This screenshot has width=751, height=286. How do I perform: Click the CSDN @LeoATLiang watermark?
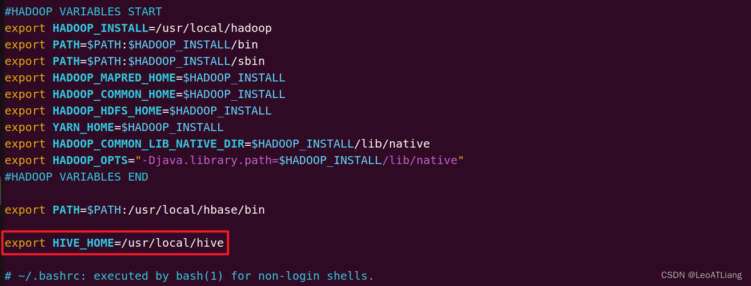point(702,275)
